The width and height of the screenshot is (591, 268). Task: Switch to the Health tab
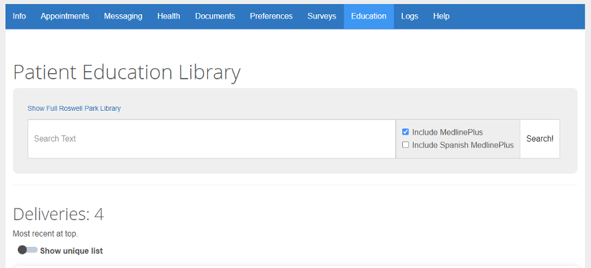point(168,16)
